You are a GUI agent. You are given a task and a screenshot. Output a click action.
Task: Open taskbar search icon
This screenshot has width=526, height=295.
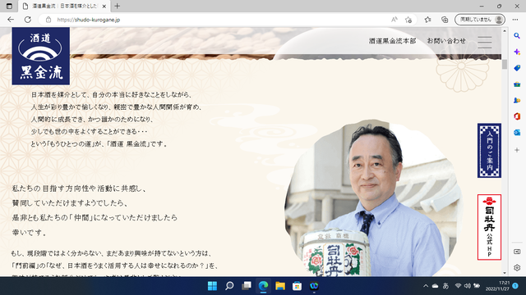click(229, 286)
